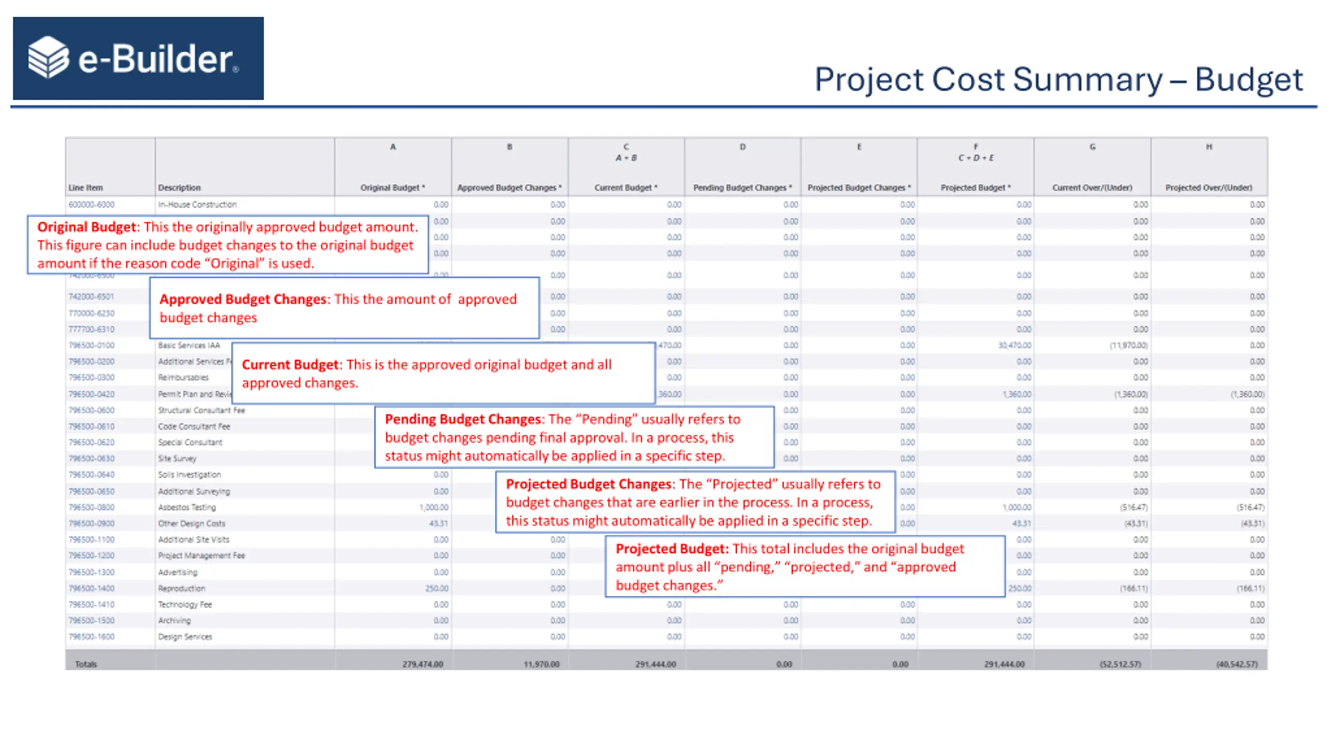Viewport: 1331px width, 748px height.
Task: Open line item 796500-1300
Action: coord(92,572)
